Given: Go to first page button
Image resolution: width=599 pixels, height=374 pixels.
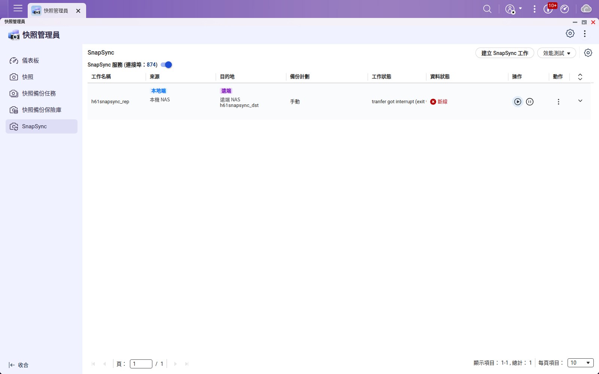Looking at the screenshot, I should pos(93,364).
